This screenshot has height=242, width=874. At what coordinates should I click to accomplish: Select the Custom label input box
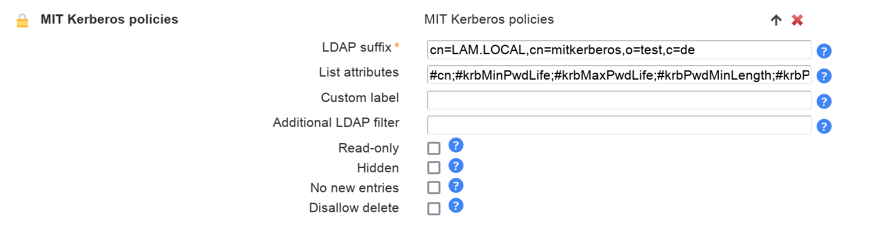point(619,100)
